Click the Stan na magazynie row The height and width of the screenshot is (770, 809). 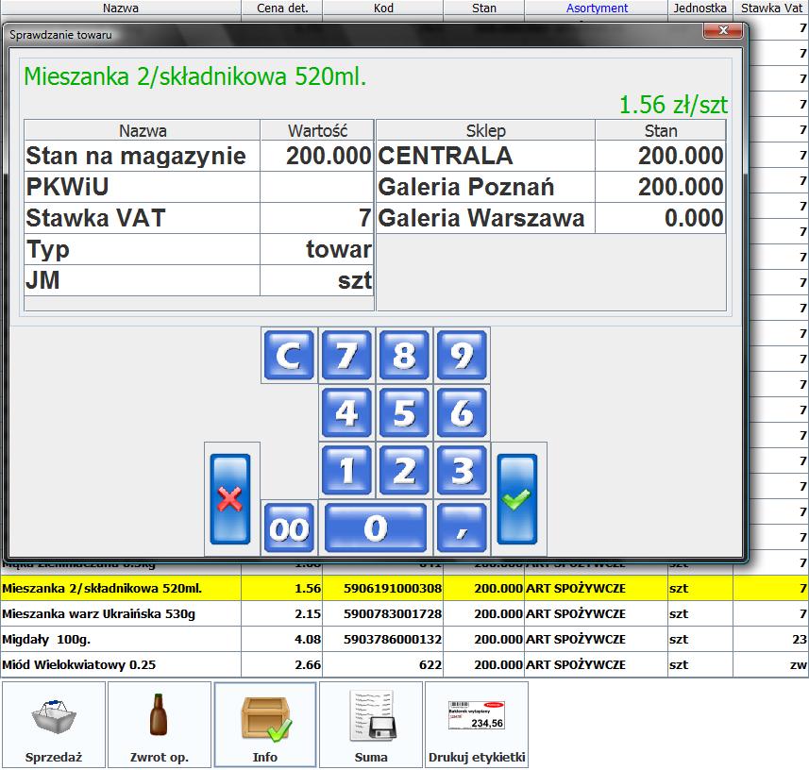coord(198,156)
